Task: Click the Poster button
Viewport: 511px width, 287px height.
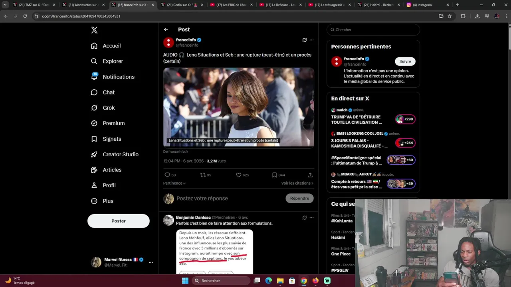Action: (119, 221)
